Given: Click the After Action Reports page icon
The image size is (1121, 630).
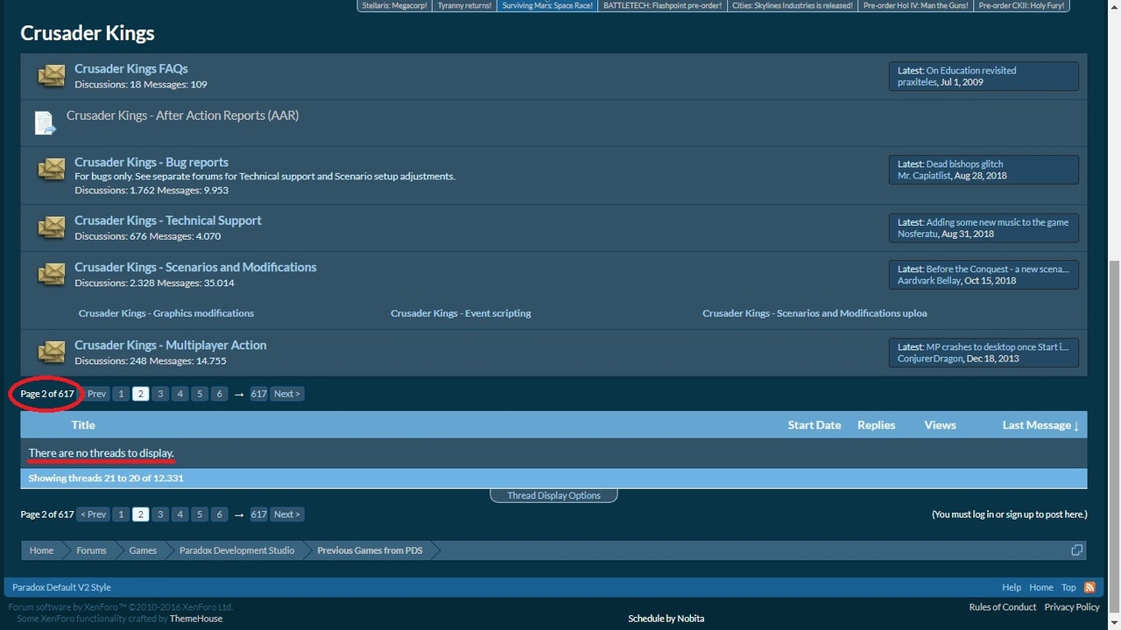Looking at the screenshot, I should pos(45,122).
